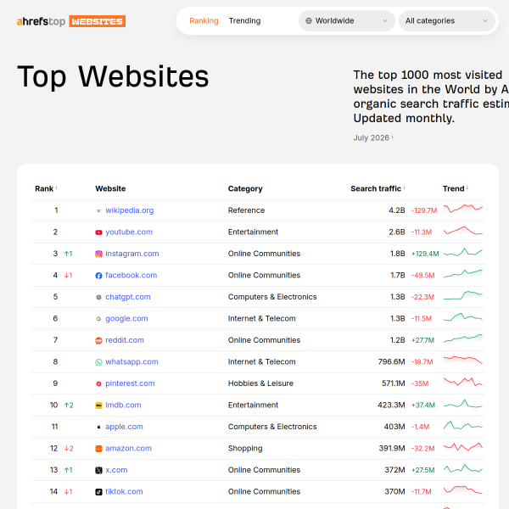This screenshot has height=509, width=509.
Task: Click the TikTok favicon icon
Action: pos(98,492)
